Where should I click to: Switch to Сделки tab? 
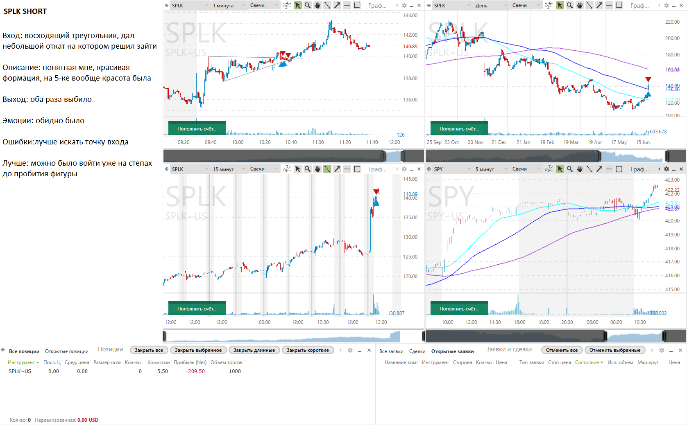tap(417, 351)
